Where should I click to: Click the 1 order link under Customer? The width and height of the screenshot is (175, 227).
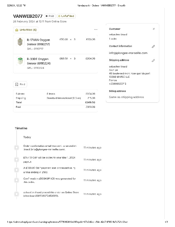pos(113,39)
